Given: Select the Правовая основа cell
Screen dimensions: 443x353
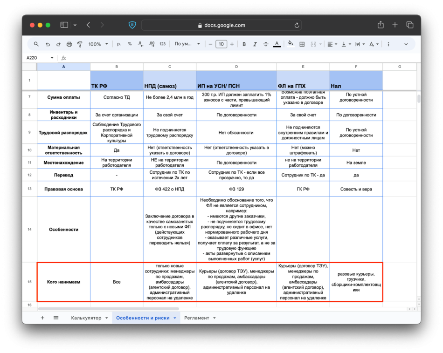Looking at the screenshot, I should [x=63, y=189].
